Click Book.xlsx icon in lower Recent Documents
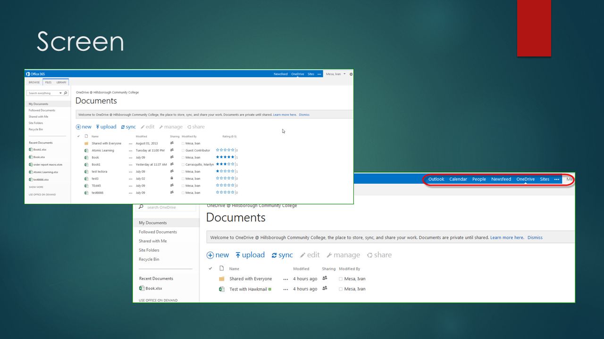 142,288
